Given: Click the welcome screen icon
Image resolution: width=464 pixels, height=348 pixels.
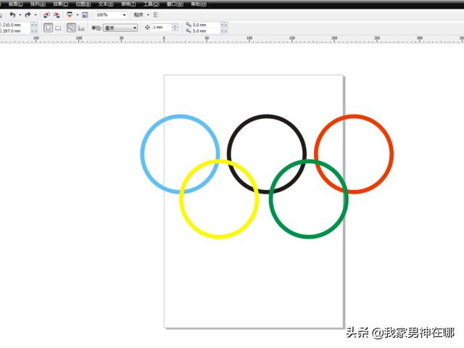Looking at the screenshot, I should (85, 14).
